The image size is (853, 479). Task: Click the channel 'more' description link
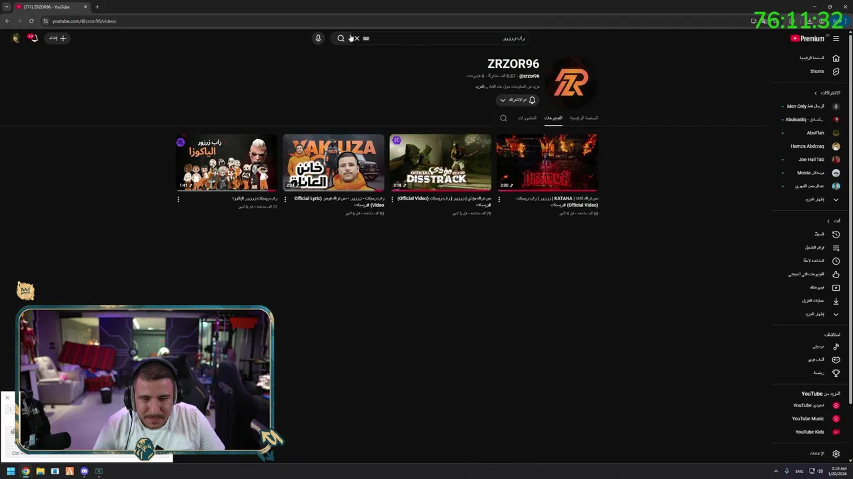pyautogui.click(x=480, y=86)
